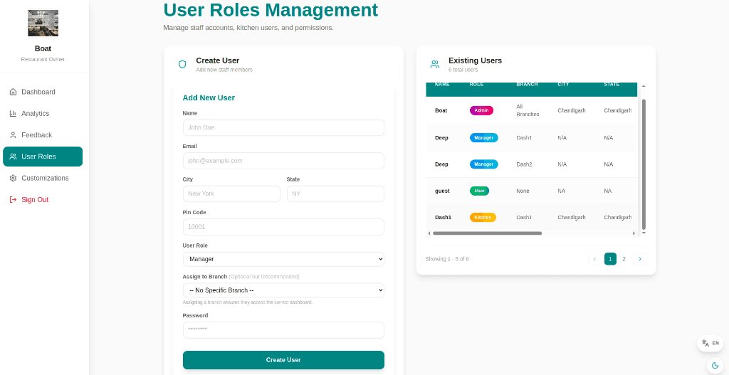The image size is (729, 375).
Task: Click the Sign Out arrow icon
Action: pos(13,200)
